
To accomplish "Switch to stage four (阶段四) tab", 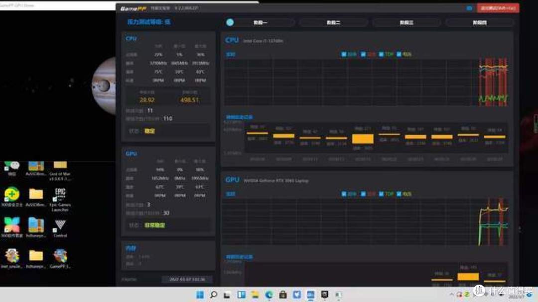I will pyautogui.click(x=479, y=23).
